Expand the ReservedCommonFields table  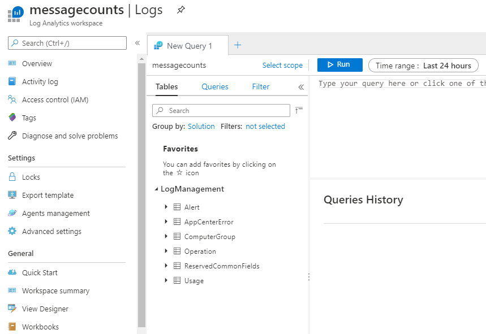tap(166, 265)
